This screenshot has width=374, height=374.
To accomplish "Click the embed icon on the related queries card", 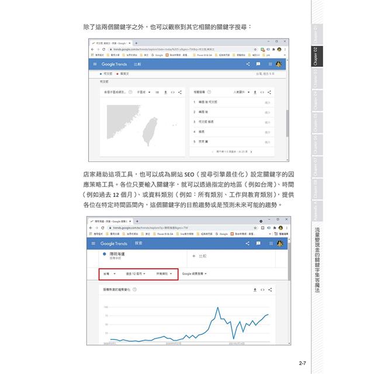I will [262, 92].
